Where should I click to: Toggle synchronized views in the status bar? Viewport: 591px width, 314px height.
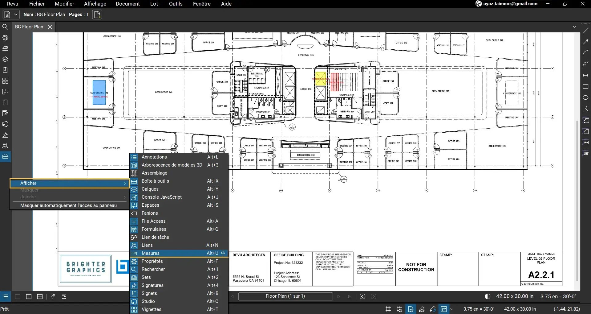coord(444,309)
